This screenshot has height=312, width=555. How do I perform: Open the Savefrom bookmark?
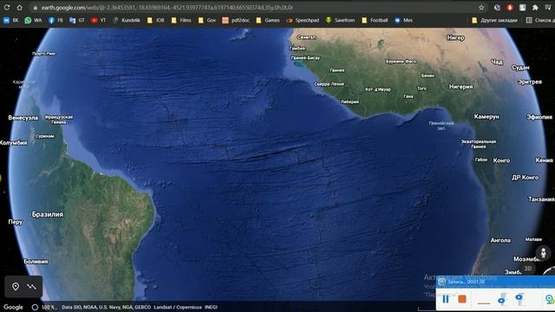point(341,21)
